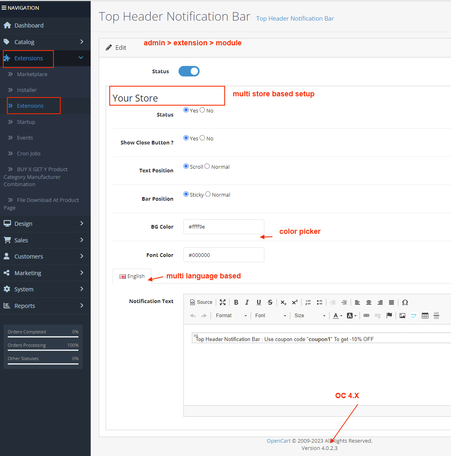451x456 pixels.
Task: Click the BG Color input field
Action: [223, 227]
